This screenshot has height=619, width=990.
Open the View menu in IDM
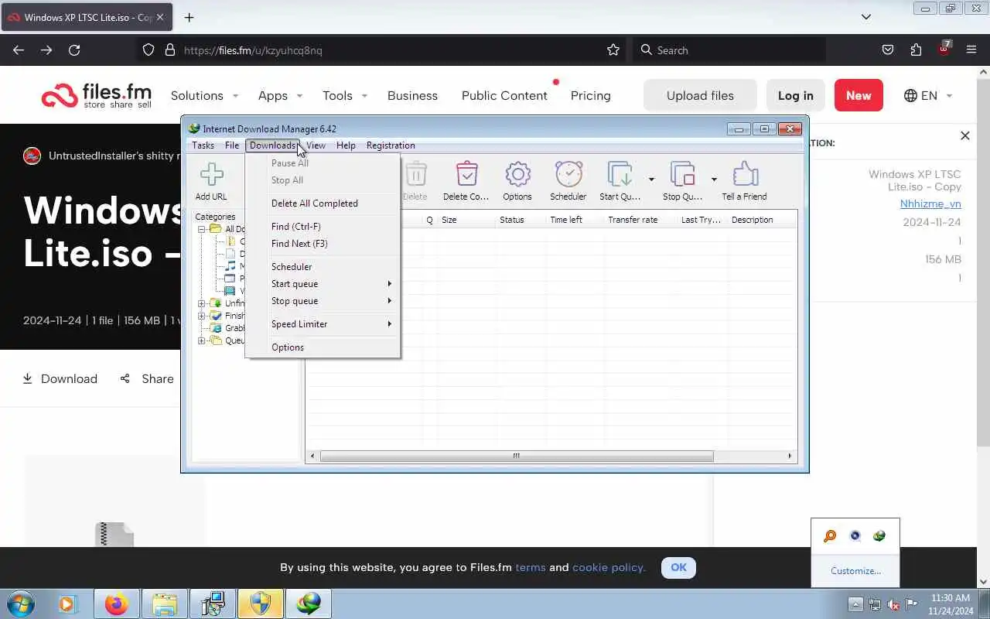tap(316, 145)
